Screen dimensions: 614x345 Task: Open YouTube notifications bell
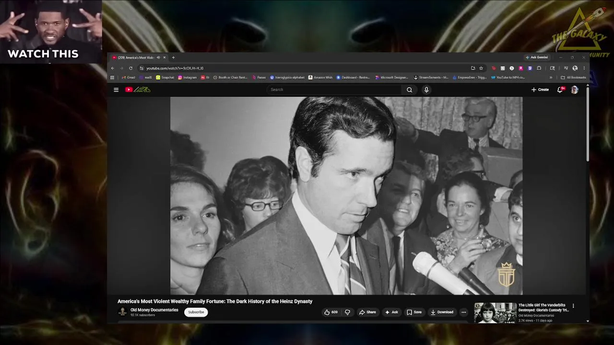(x=560, y=90)
